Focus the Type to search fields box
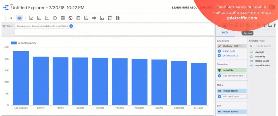The image size is (278, 116). point(263,46)
